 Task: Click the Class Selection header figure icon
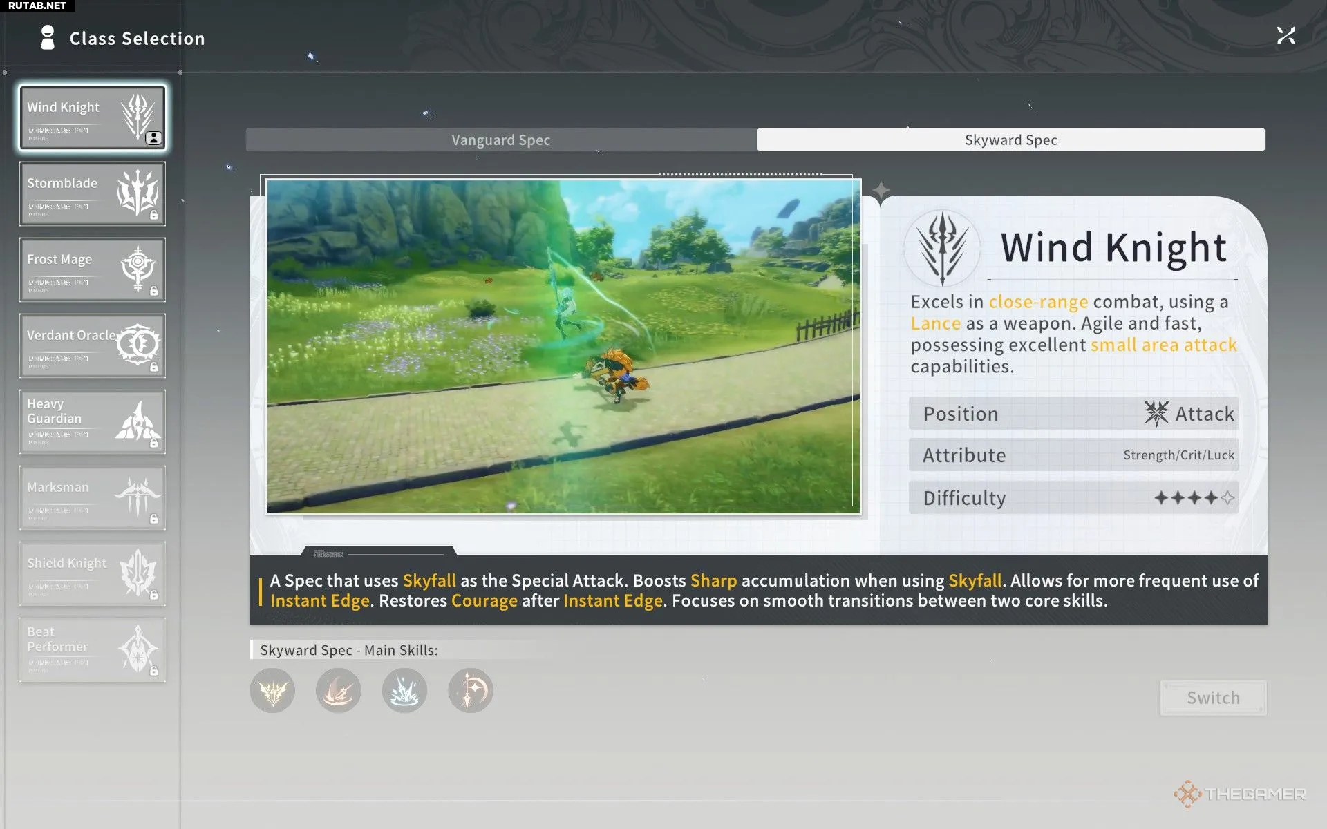[x=47, y=38]
